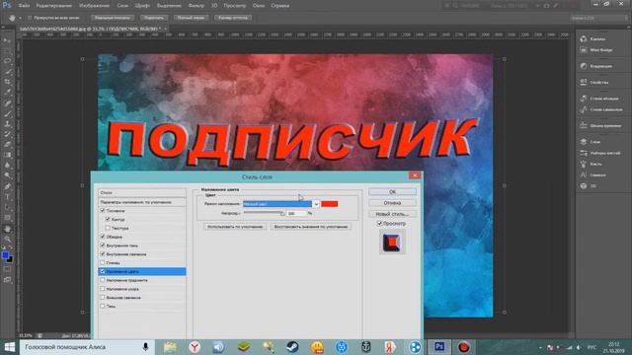Screen dimensions: 632x355
Task: Toggle the Просмотр preview checkbox
Action: (x=379, y=224)
